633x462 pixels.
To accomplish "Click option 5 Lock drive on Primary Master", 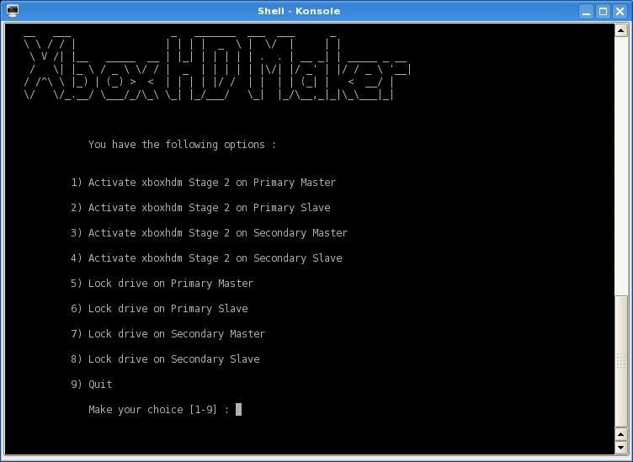I will 162,284.
